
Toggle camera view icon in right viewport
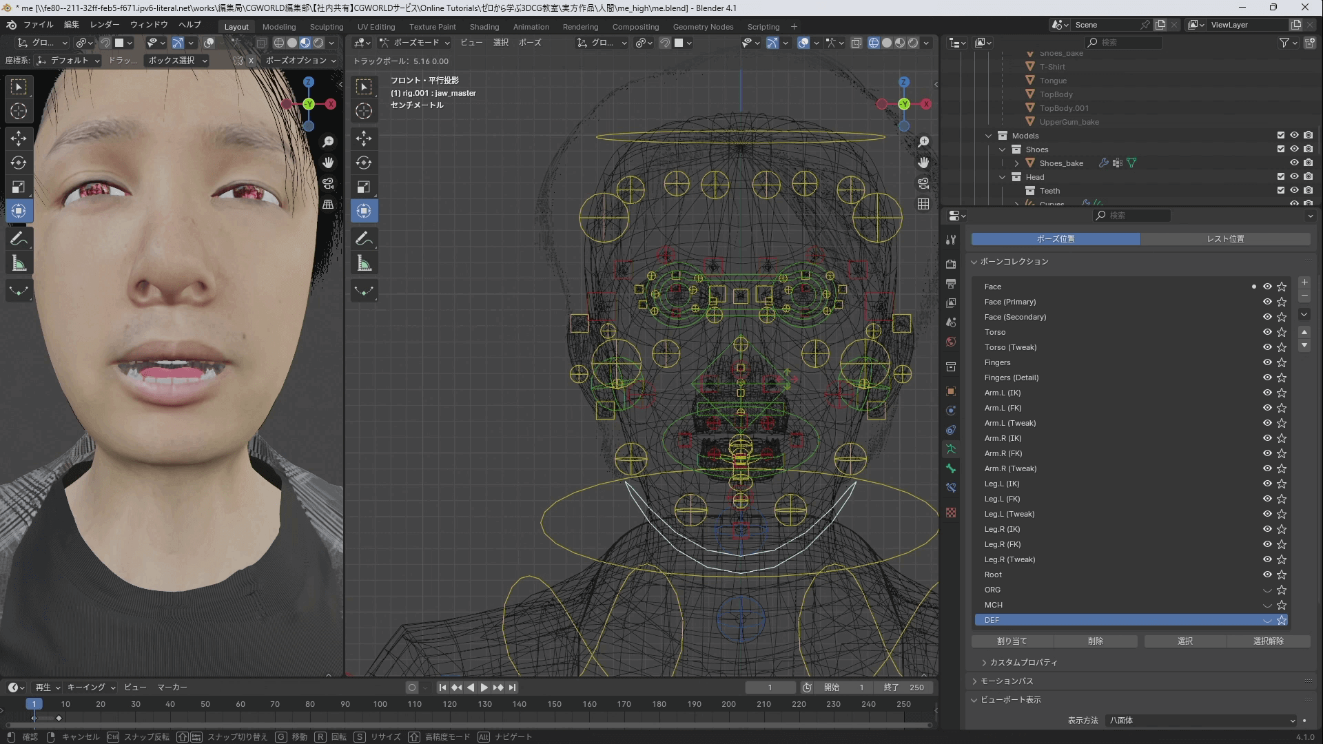coord(923,183)
